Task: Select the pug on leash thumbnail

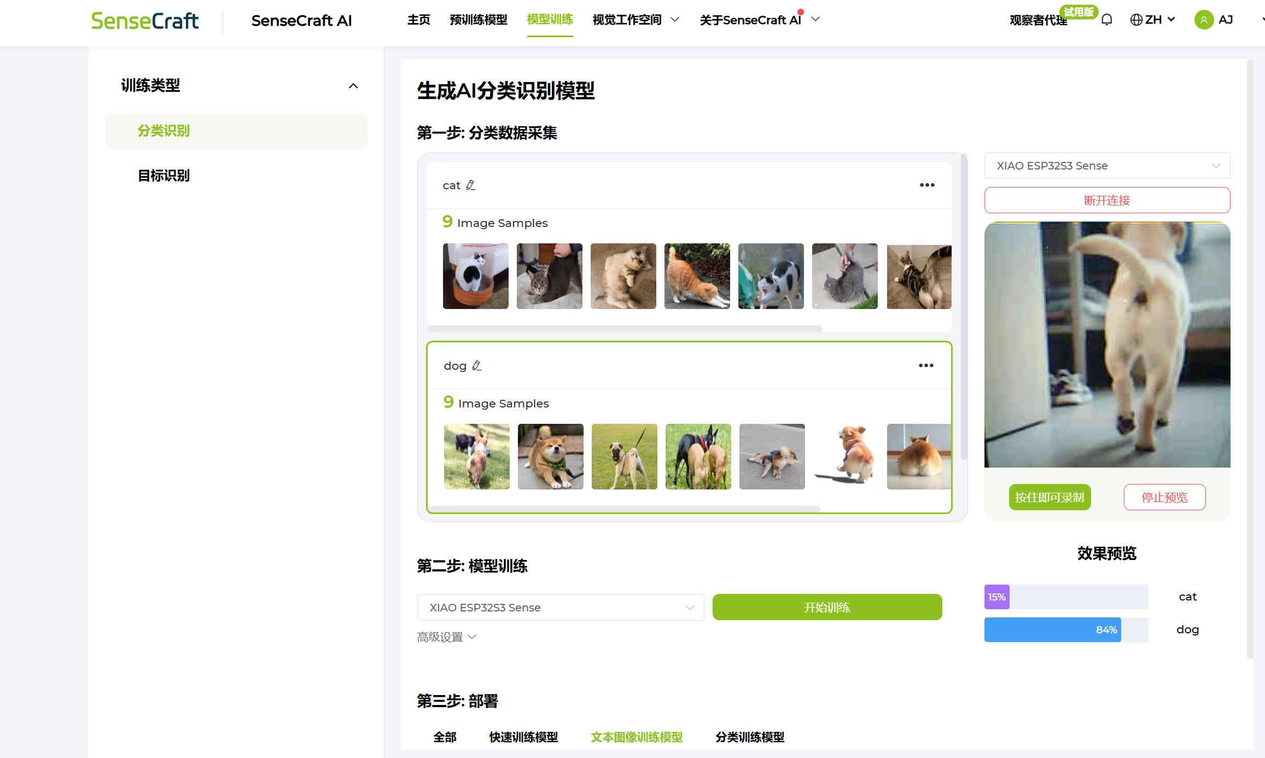Action: (x=624, y=457)
